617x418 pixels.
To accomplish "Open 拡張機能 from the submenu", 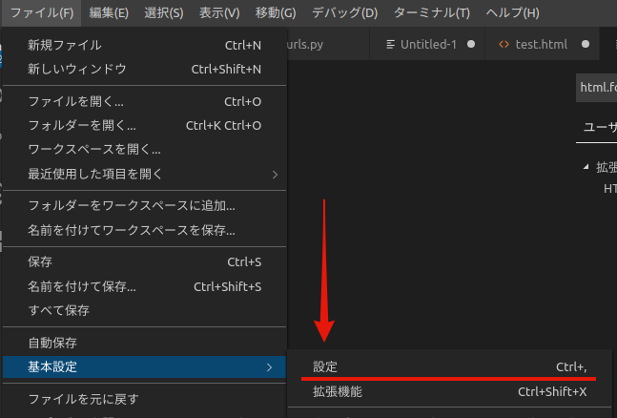I will tap(450, 392).
